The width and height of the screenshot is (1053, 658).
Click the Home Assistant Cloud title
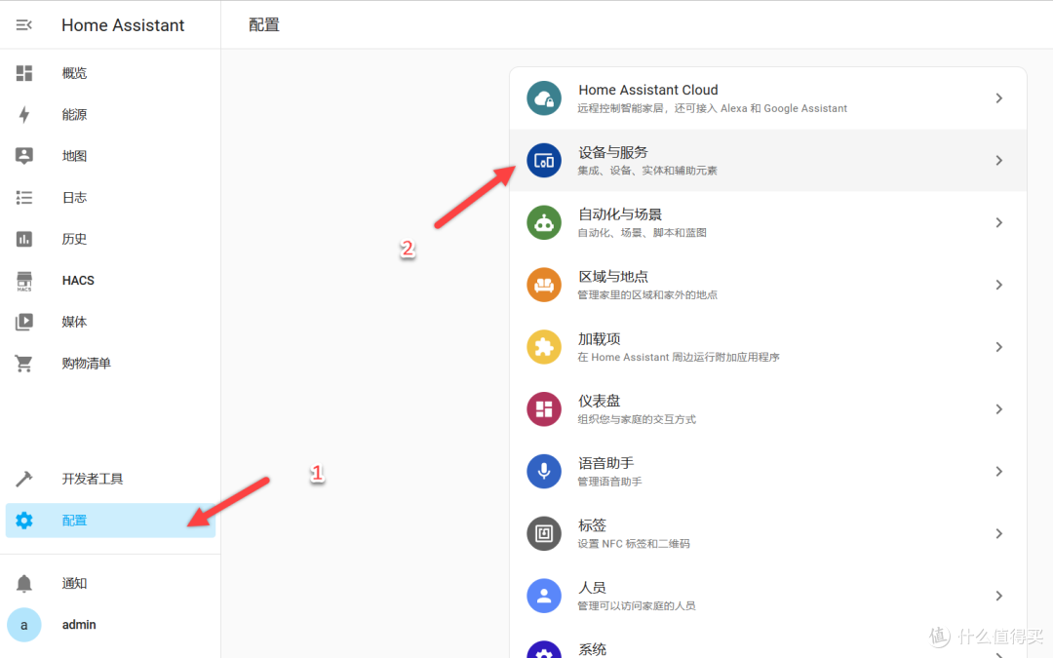click(x=648, y=90)
